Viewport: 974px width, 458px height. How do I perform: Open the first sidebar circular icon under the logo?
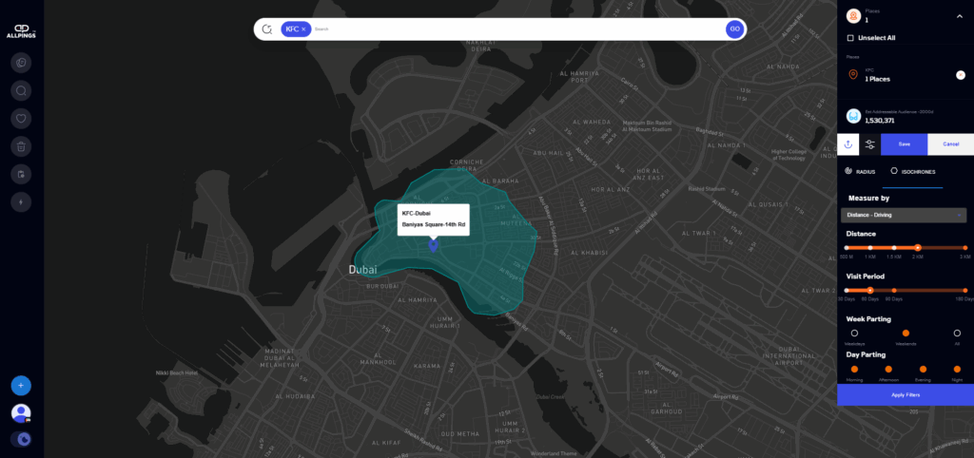click(x=21, y=63)
